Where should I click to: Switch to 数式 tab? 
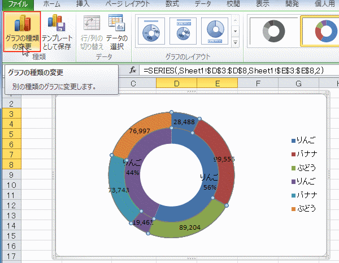point(172,4)
